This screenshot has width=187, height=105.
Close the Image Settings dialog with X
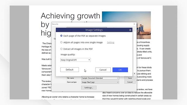tap(130, 30)
